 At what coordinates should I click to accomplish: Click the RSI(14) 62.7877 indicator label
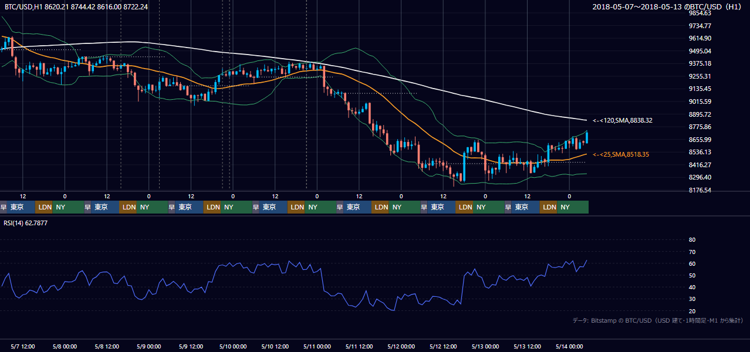[26, 223]
